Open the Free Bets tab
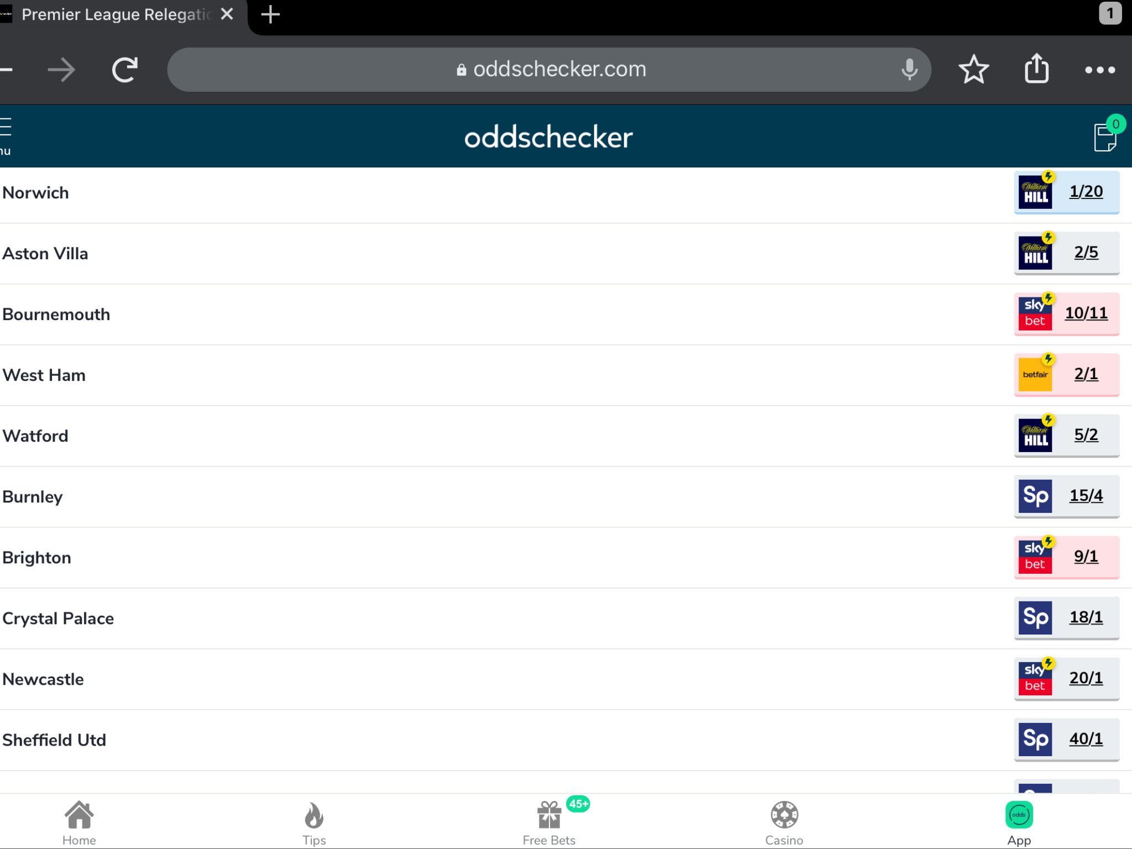Image resolution: width=1132 pixels, height=849 pixels. pos(549,823)
